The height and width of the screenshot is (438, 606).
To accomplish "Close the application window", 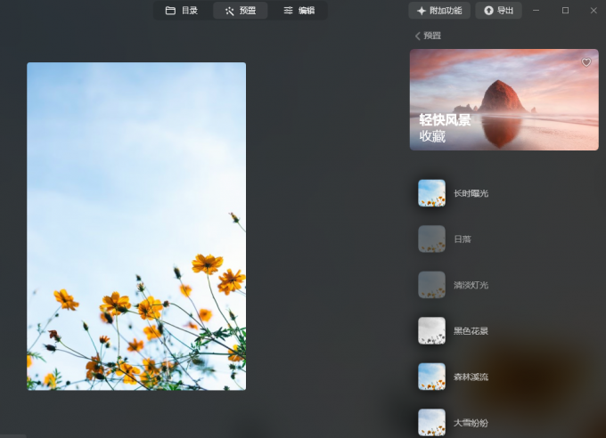I will pos(594,11).
